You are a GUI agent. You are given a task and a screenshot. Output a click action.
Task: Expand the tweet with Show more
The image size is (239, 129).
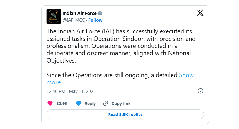[x=186, y=75]
